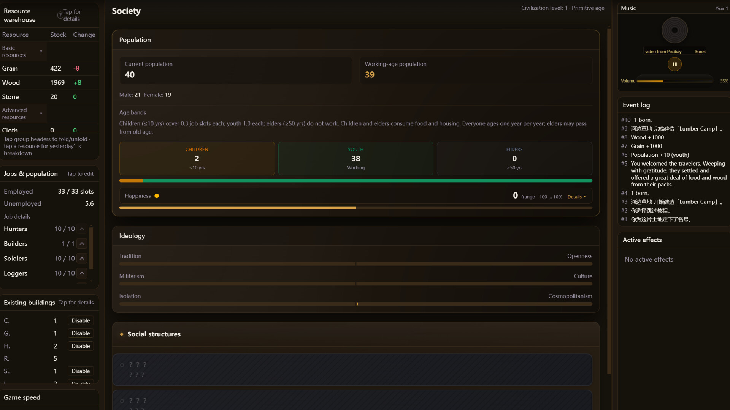Click the question mark help icon

tap(60, 15)
